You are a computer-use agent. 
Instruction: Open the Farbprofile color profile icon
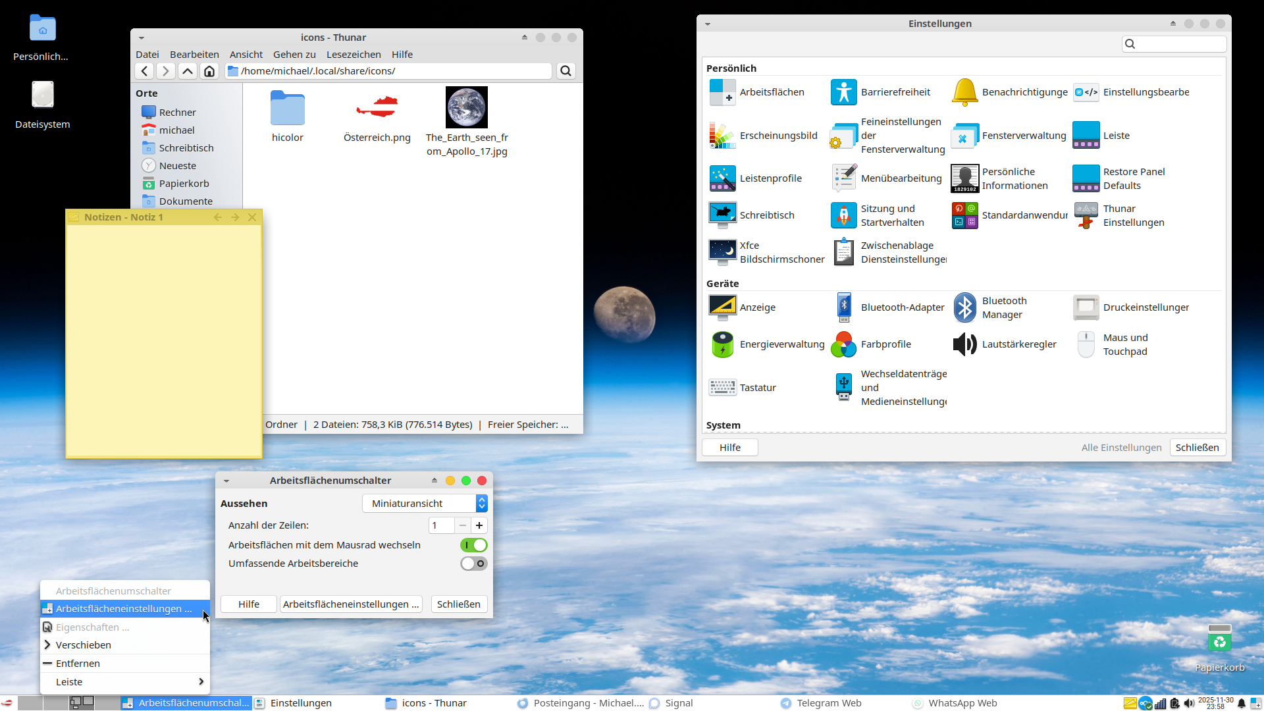843,344
